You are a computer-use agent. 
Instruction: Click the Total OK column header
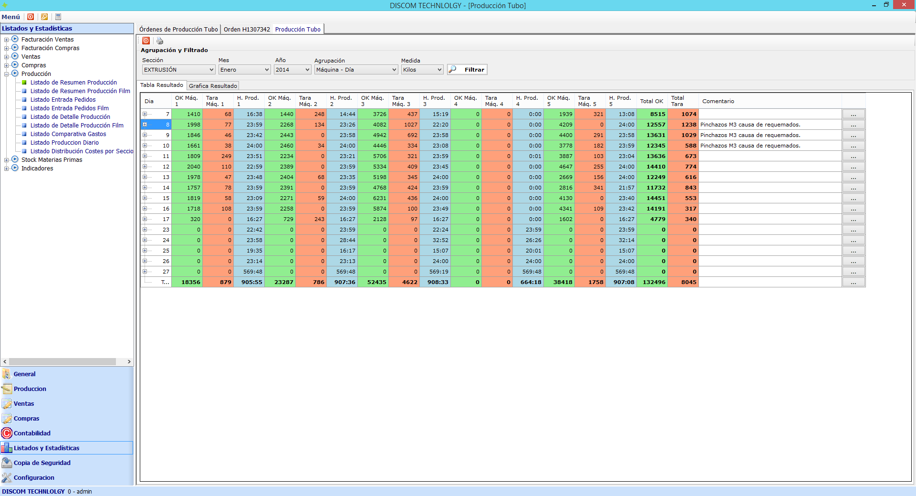pos(651,101)
